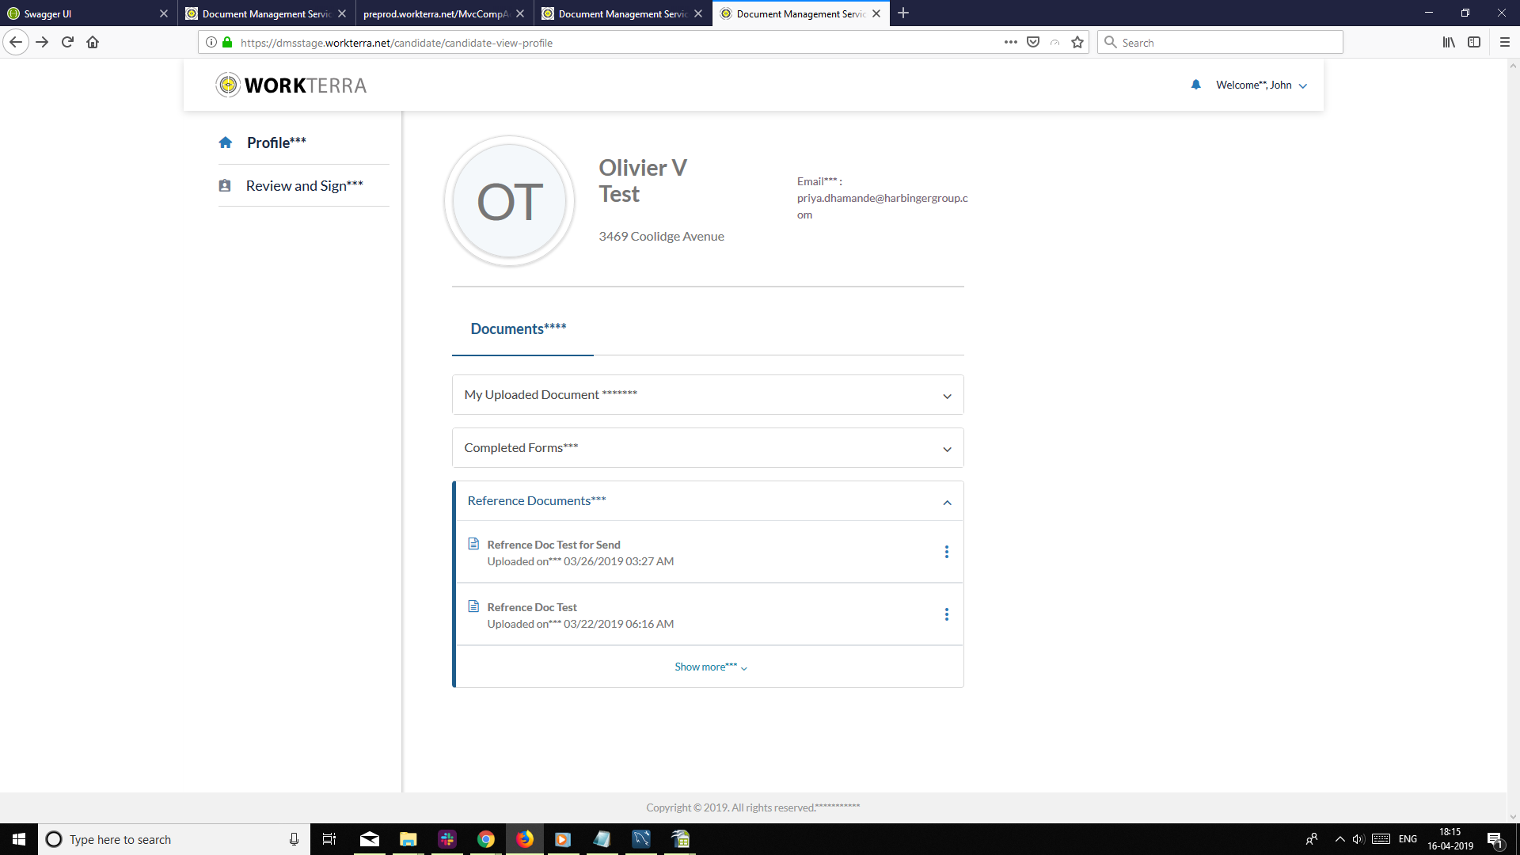
Task: Open File Explorer from the taskbar
Action: pyautogui.click(x=408, y=839)
